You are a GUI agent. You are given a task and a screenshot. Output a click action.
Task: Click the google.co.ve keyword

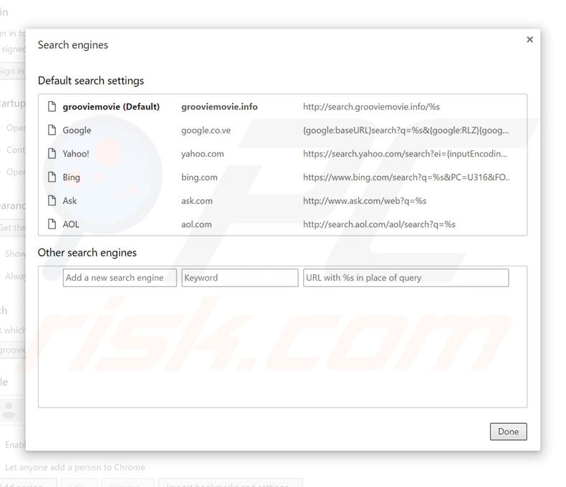pyautogui.click(x=206, y=130)
